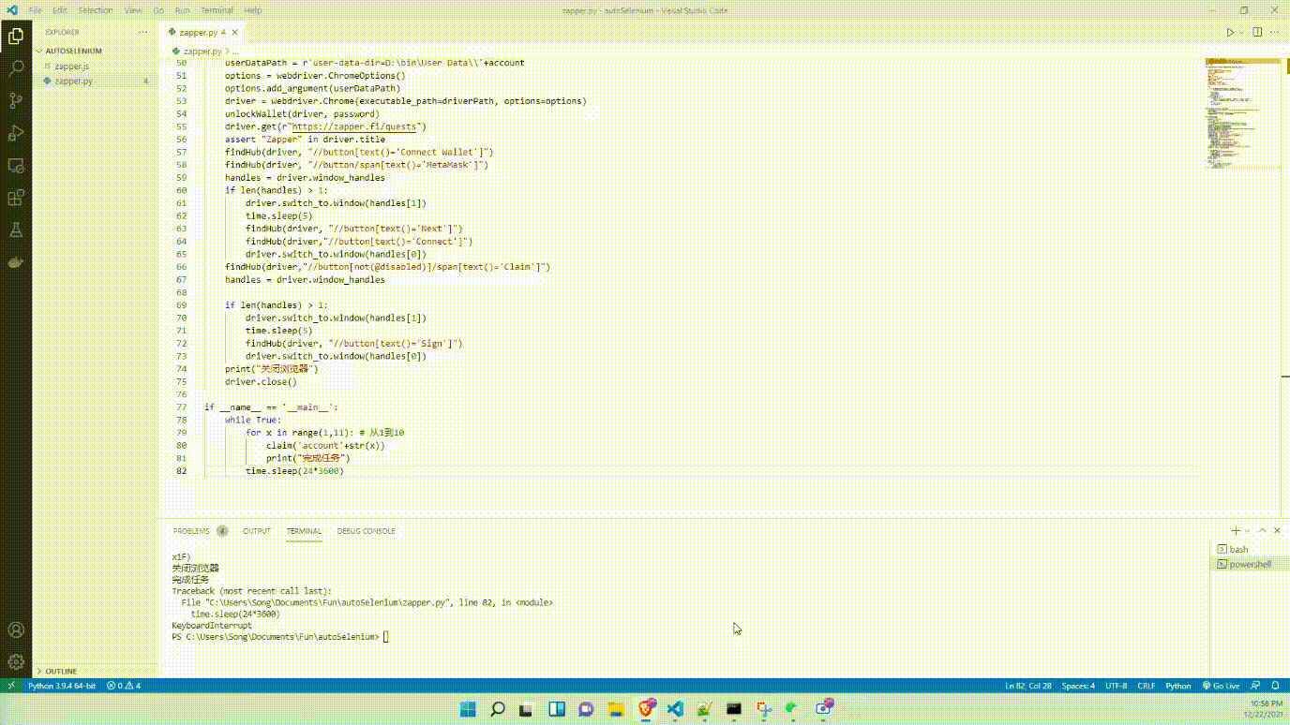
Task: Open the https://zapper.fi/quests link in code
Action: point(356,126)
